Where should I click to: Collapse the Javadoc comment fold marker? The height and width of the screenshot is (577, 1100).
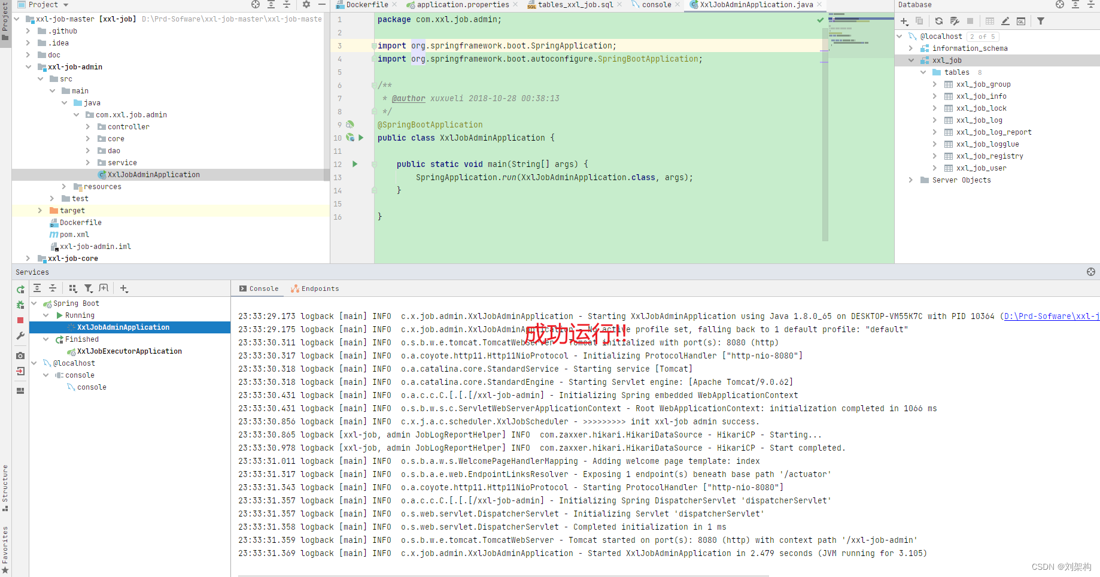pos(374,86)
